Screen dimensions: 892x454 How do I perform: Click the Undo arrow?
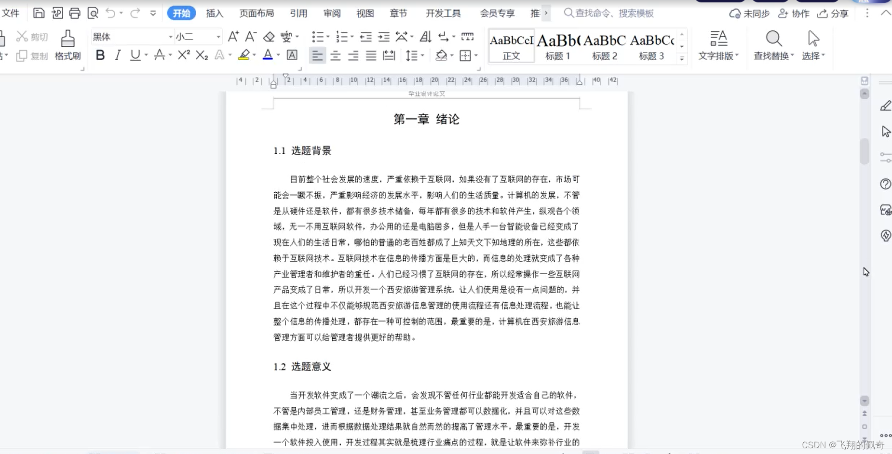(110, 13)
